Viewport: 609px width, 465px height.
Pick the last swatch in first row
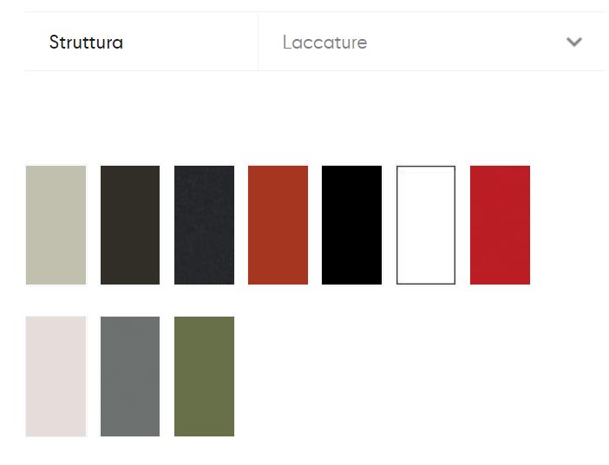(500, 225)
